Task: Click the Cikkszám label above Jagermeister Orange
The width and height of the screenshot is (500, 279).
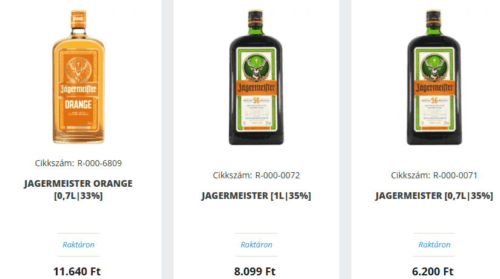Action: coord(55,163)
